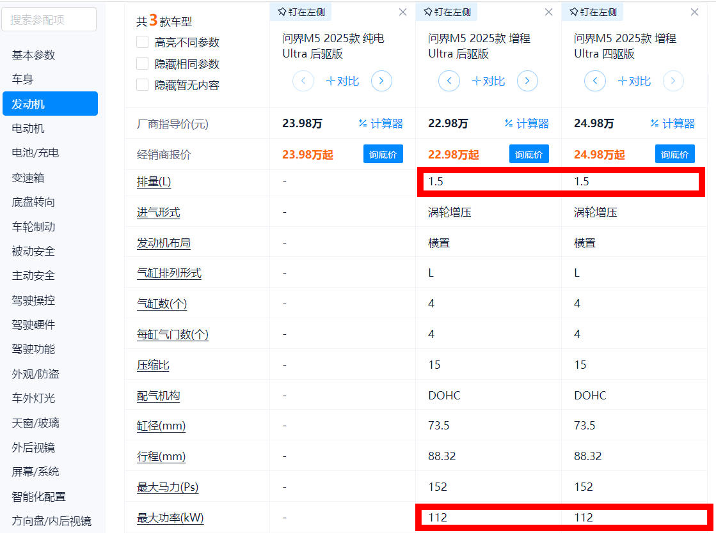The image size is (716, 533).
Task: Move 增程 Ultra 后驱版 column left
Action: coord(449,81)
